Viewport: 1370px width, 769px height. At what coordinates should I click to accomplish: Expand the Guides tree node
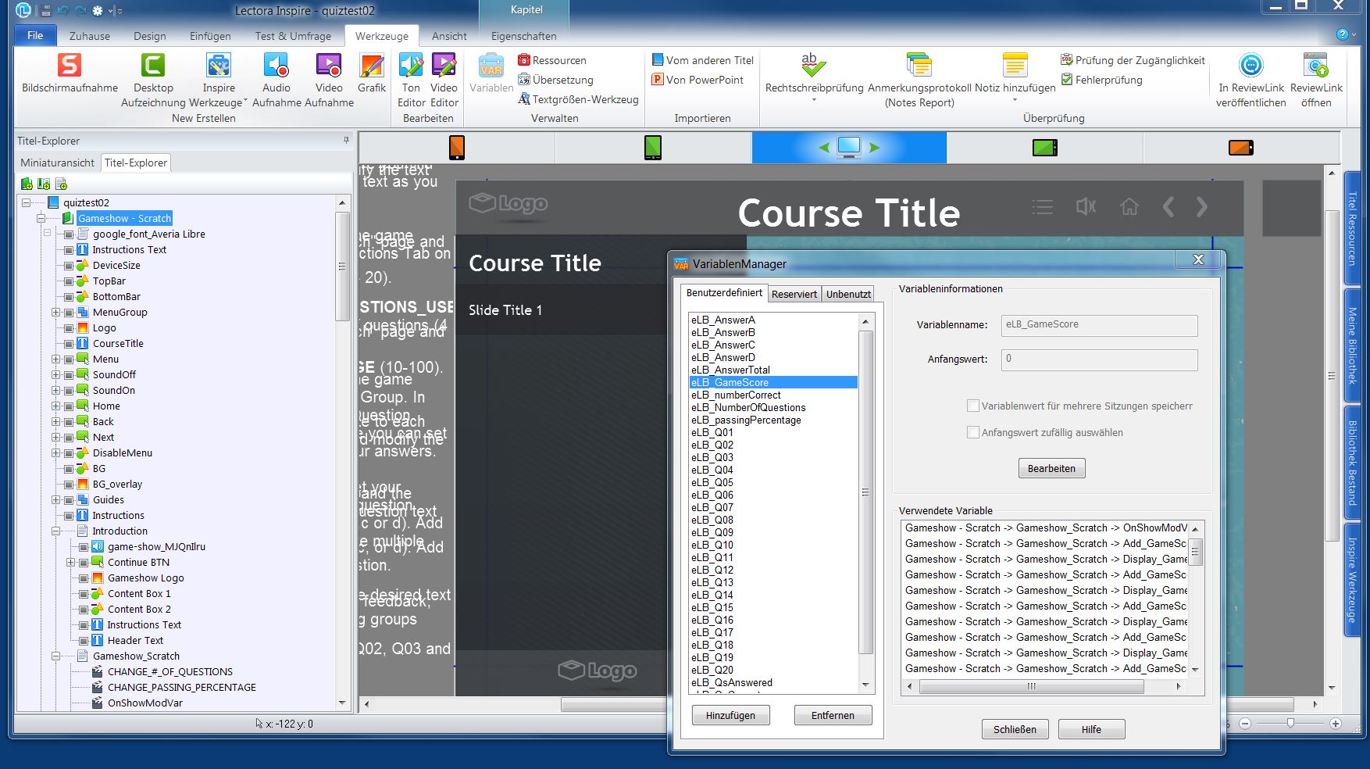[56, 500]
